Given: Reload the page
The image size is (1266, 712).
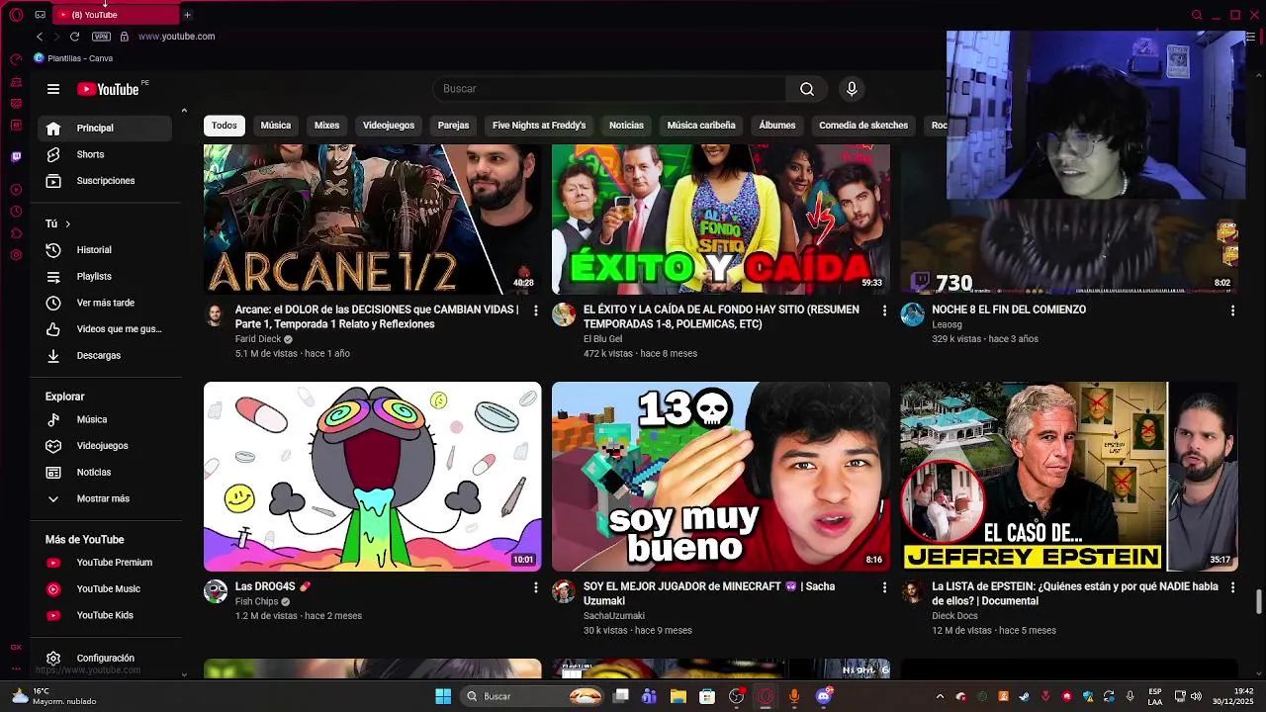Looking at the screenshot, I should 74,37.
